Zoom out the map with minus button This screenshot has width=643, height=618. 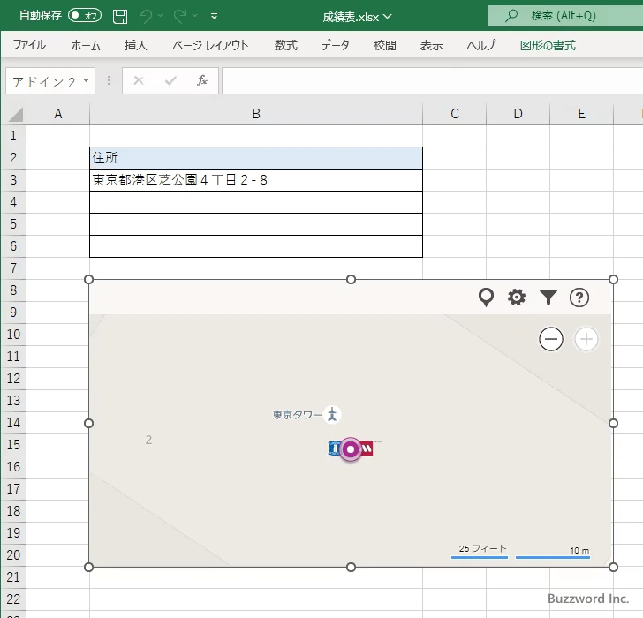coord(551,339)
